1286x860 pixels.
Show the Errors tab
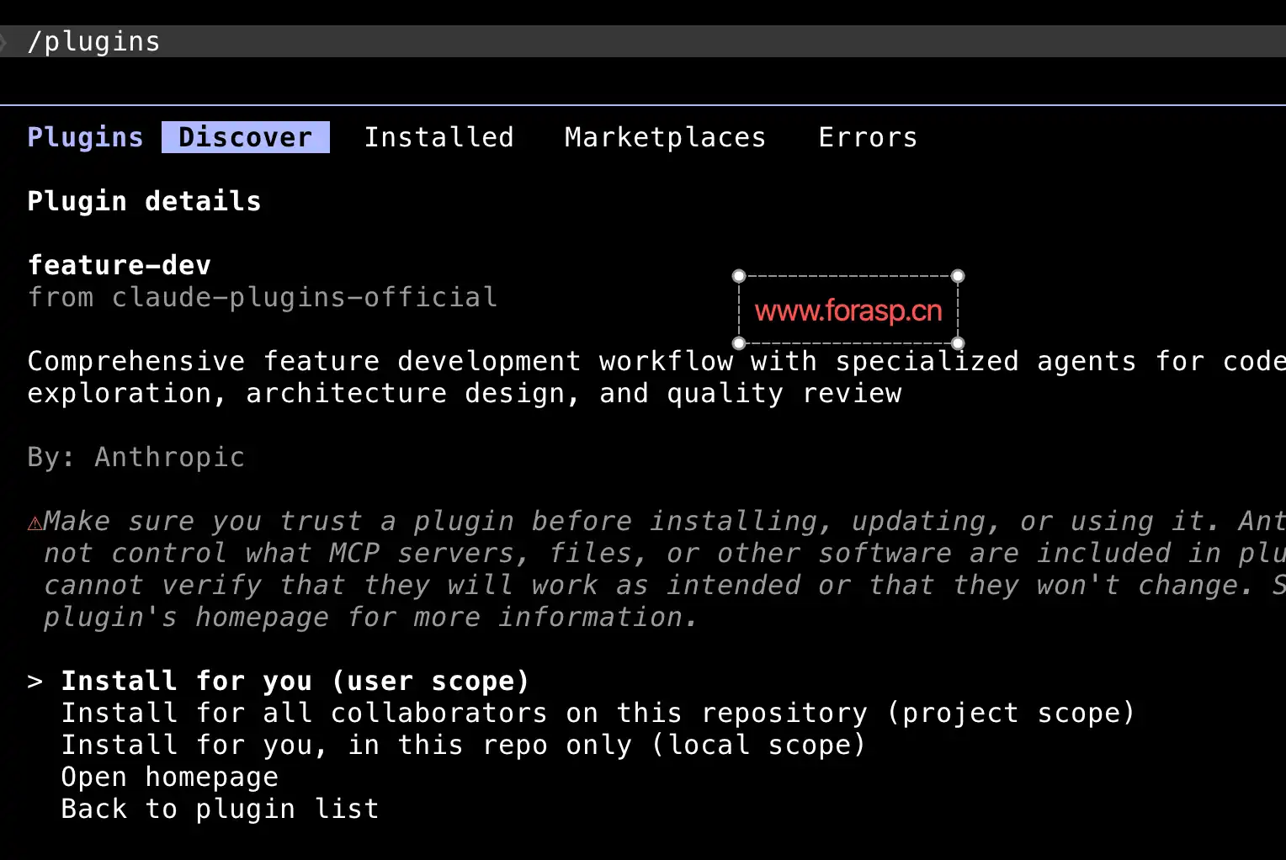coord(868,137)
